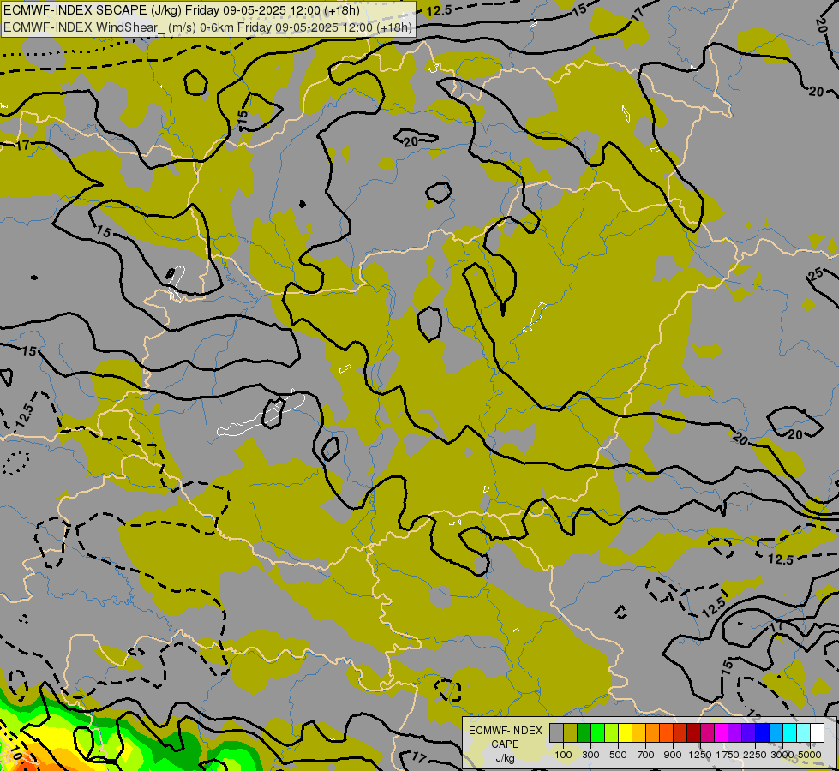The image size is (839, 771).
Task: Click the 900 legend value
Action: 673,755
